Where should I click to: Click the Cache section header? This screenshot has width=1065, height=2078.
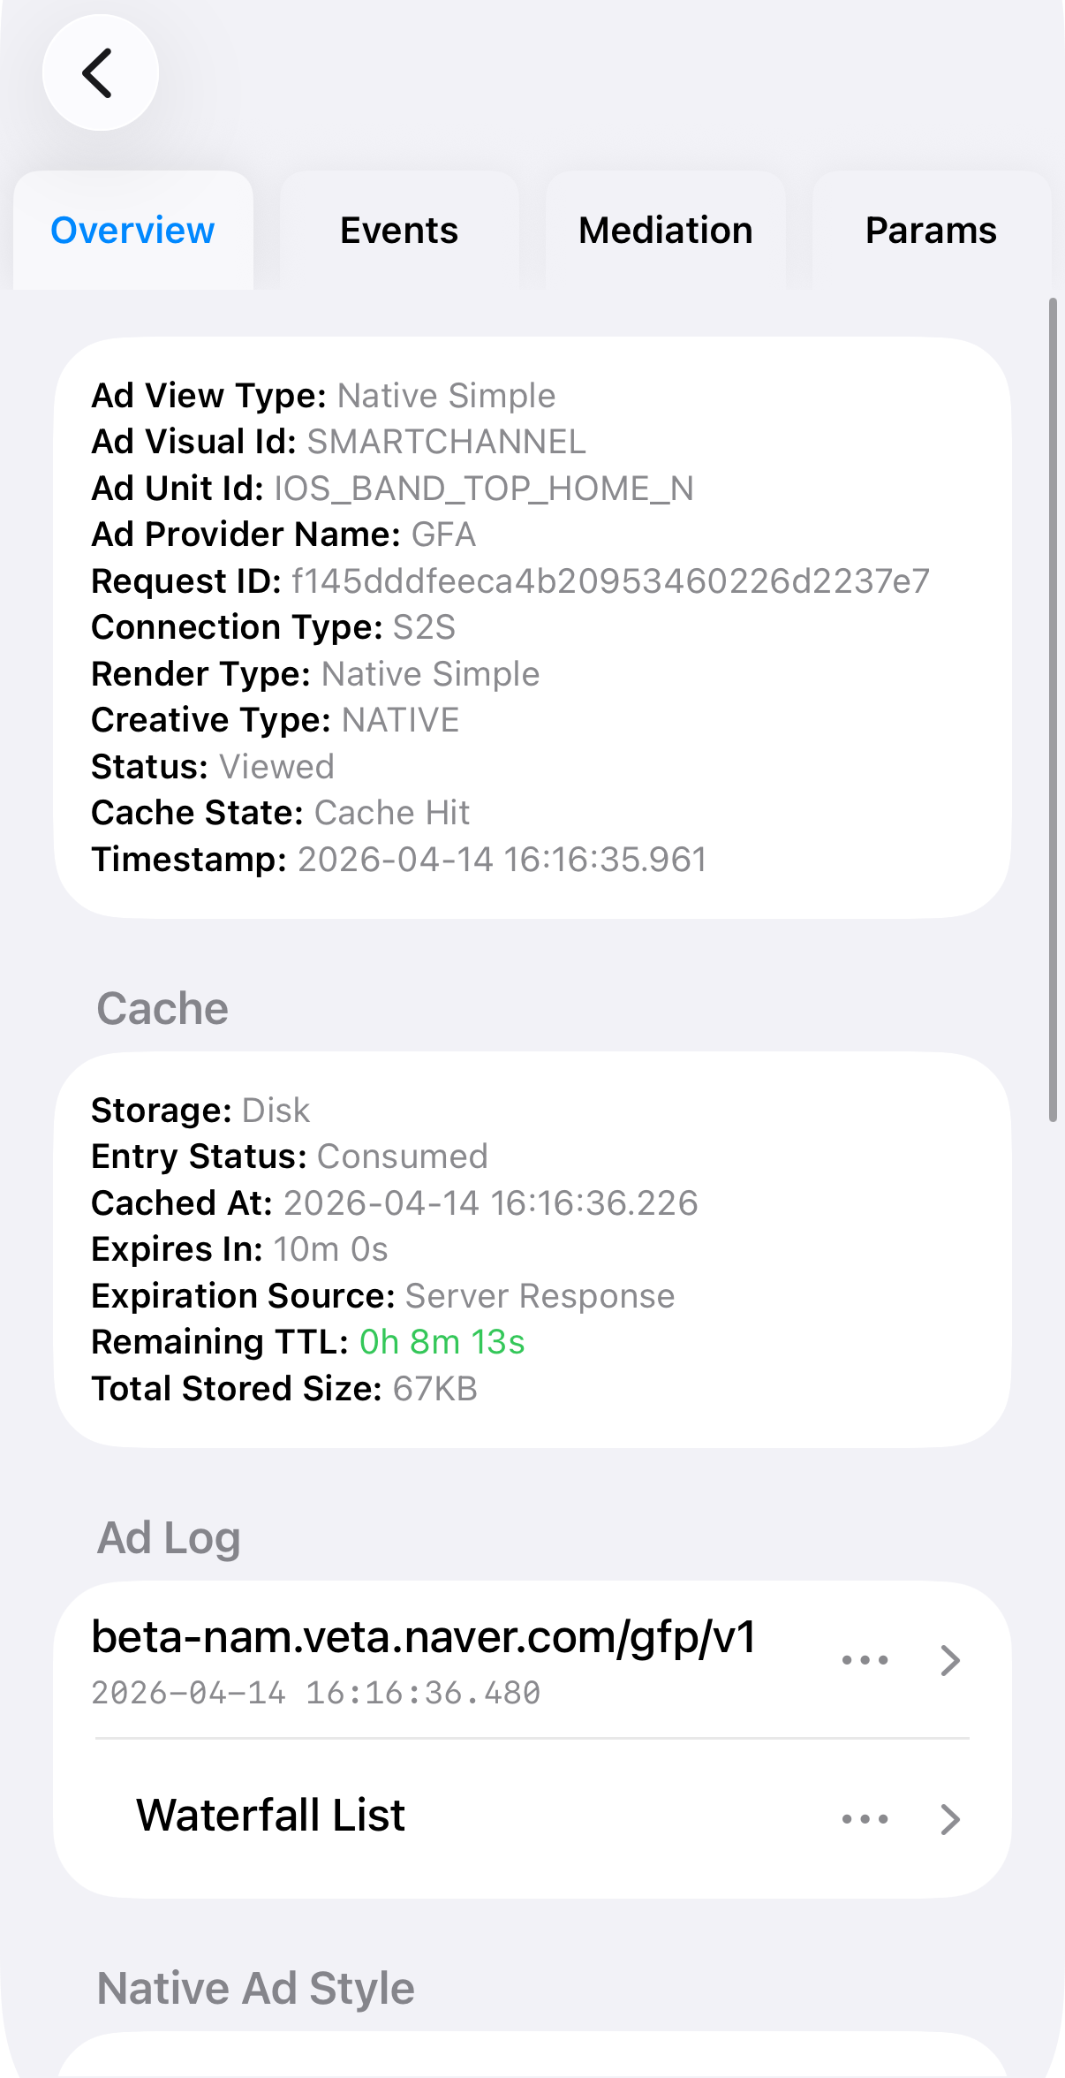(x=162, y=1009)
